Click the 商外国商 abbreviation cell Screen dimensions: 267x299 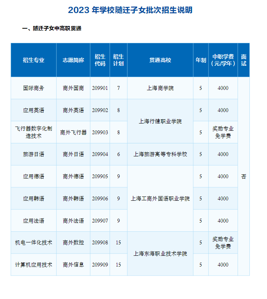point(73,88)
